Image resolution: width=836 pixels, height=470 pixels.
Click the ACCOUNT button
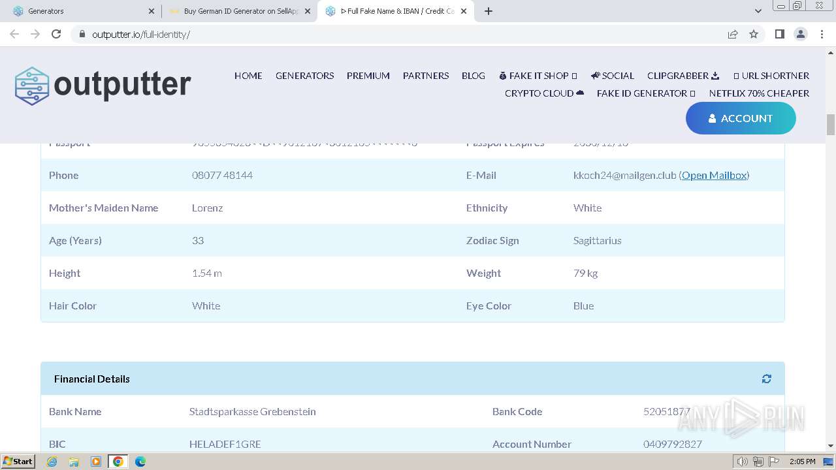741,118
